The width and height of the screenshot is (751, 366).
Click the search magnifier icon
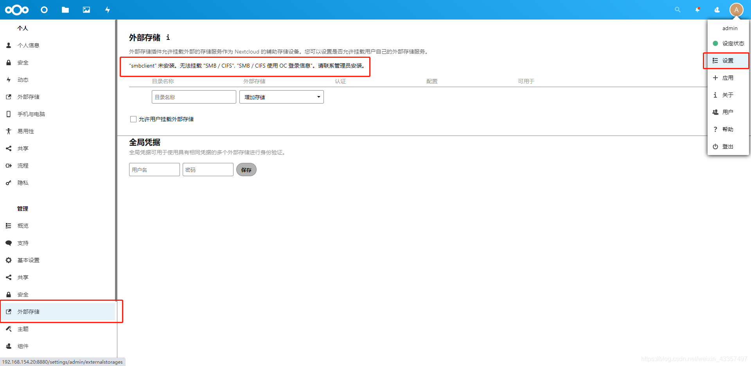pos(677,10)
